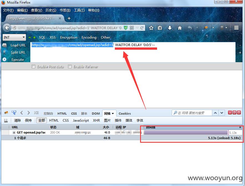Open a new tab with plus icon
The image size is (245, 186).
click(69, 18)
